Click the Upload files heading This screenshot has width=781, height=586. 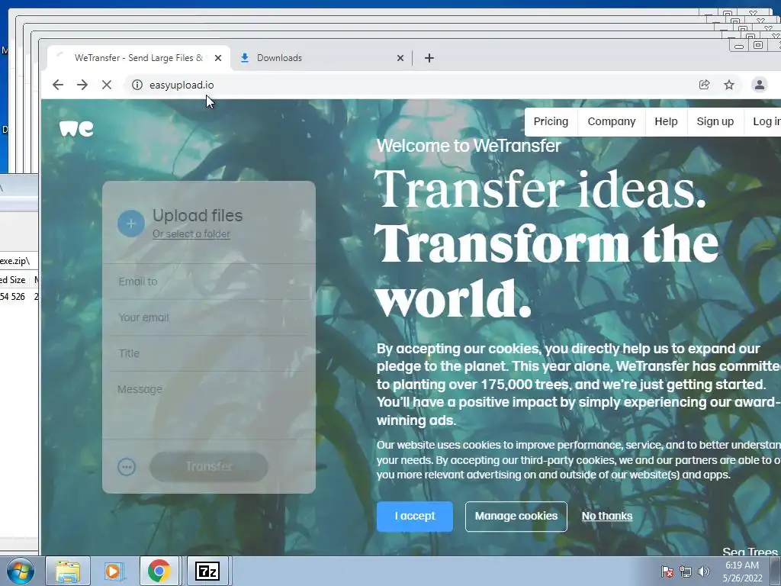pyautogui.click(x=198, y=215)
